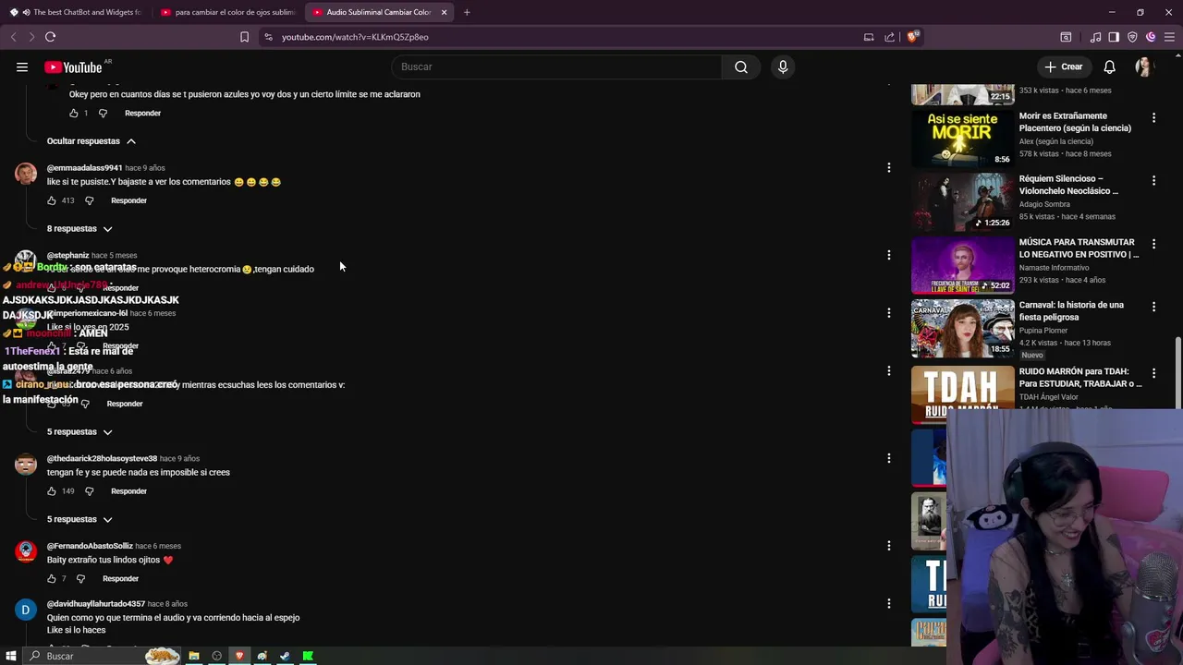Image resolution: width=1183 pixels, height=665 pixels.
Task: Toggle the browser sidebar panel
Action: 1114,37
